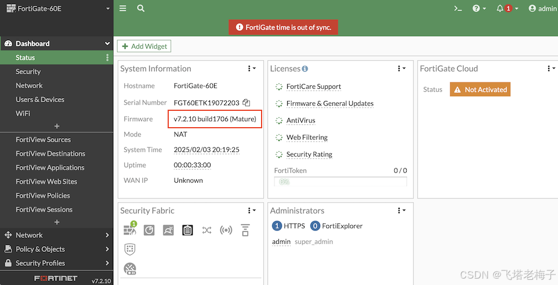This screenshot has height=285, width=558.
Task: Open FortiView Applications
Action: coord(50,167)
